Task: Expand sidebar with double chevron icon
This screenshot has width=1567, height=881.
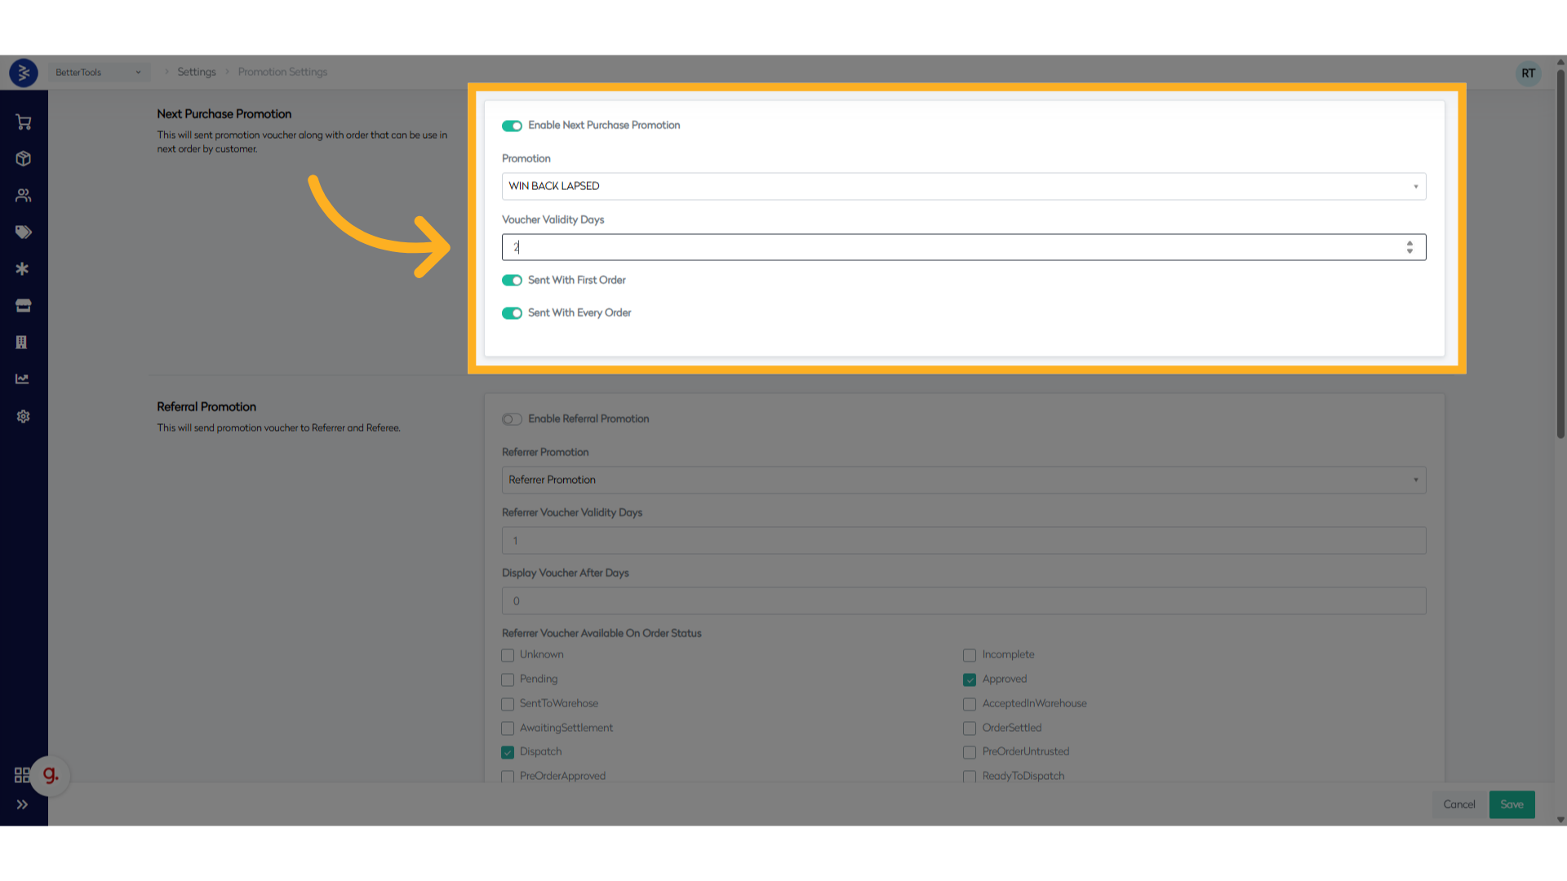Action: (x=22, y=804)
